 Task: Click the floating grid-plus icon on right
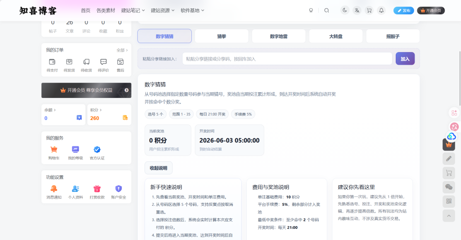tap(454, 113)
